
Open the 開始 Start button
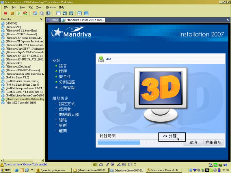pos(6,170)
